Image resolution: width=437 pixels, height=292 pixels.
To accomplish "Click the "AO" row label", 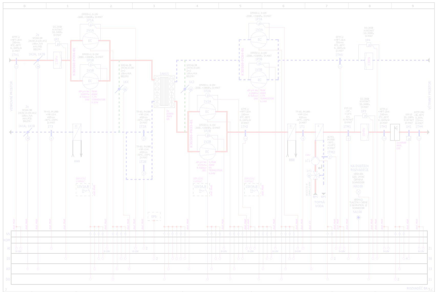I will (8, 269).
